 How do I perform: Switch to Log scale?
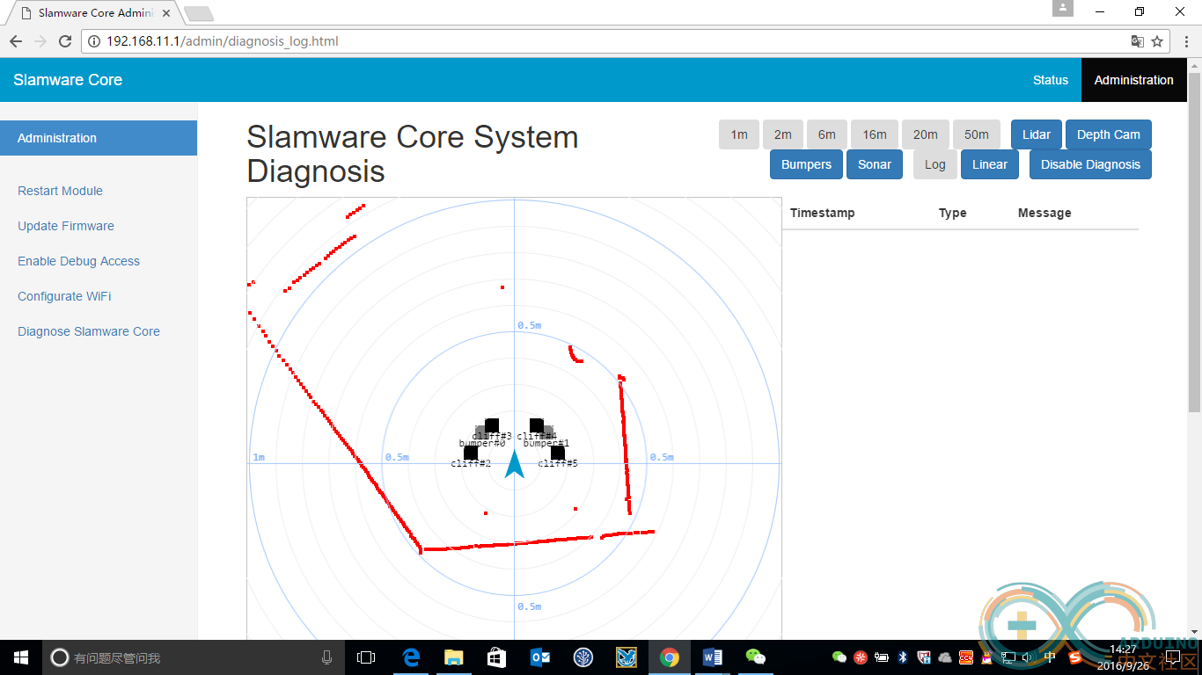click(x=935, y=164)
